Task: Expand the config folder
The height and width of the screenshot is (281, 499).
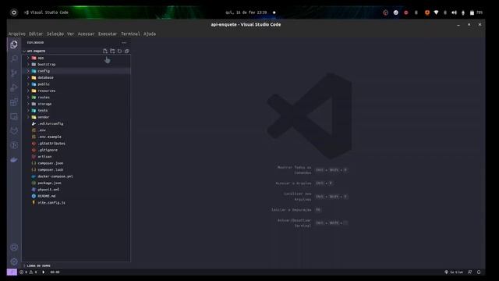Action: [76, 71]
